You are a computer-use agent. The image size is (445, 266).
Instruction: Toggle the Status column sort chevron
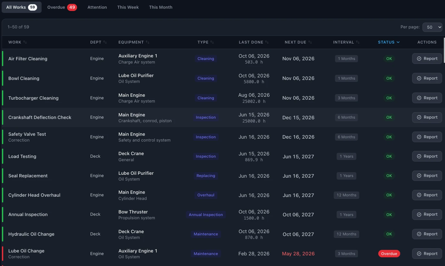pyautogui.click(x=398, y=42)
